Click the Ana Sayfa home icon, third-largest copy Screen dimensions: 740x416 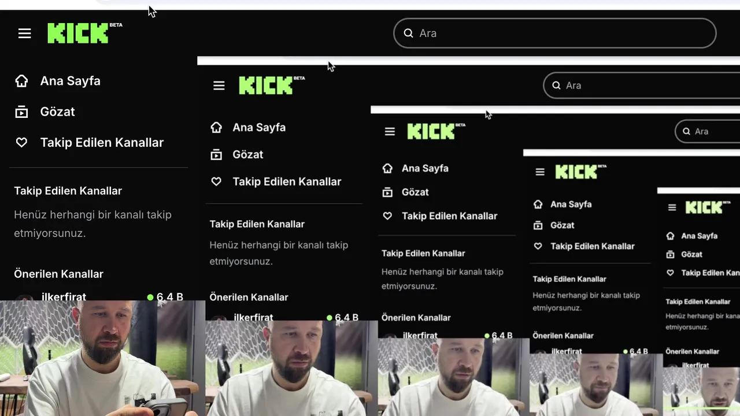(x=387, y=168)
